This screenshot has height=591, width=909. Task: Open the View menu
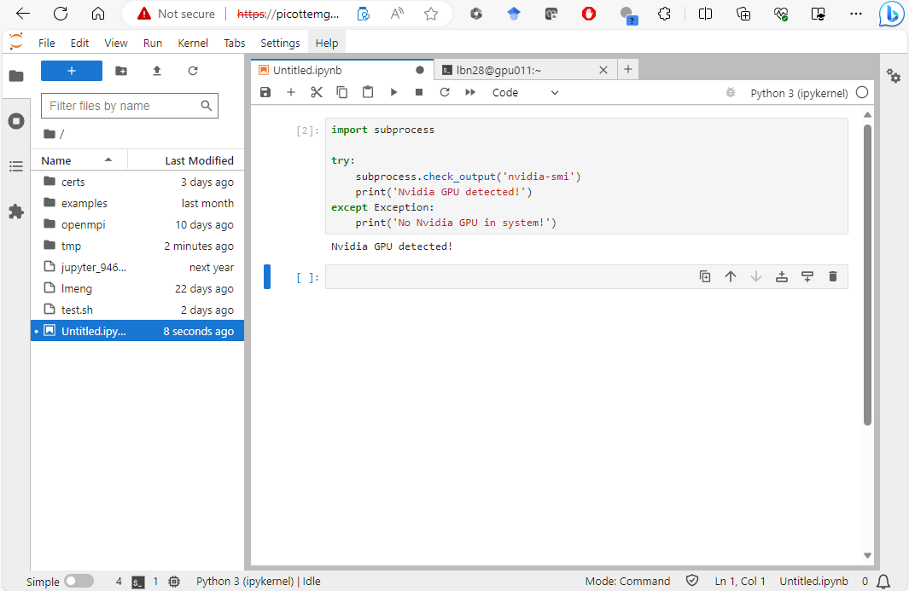pyautogui.click(x=116, y=43)
